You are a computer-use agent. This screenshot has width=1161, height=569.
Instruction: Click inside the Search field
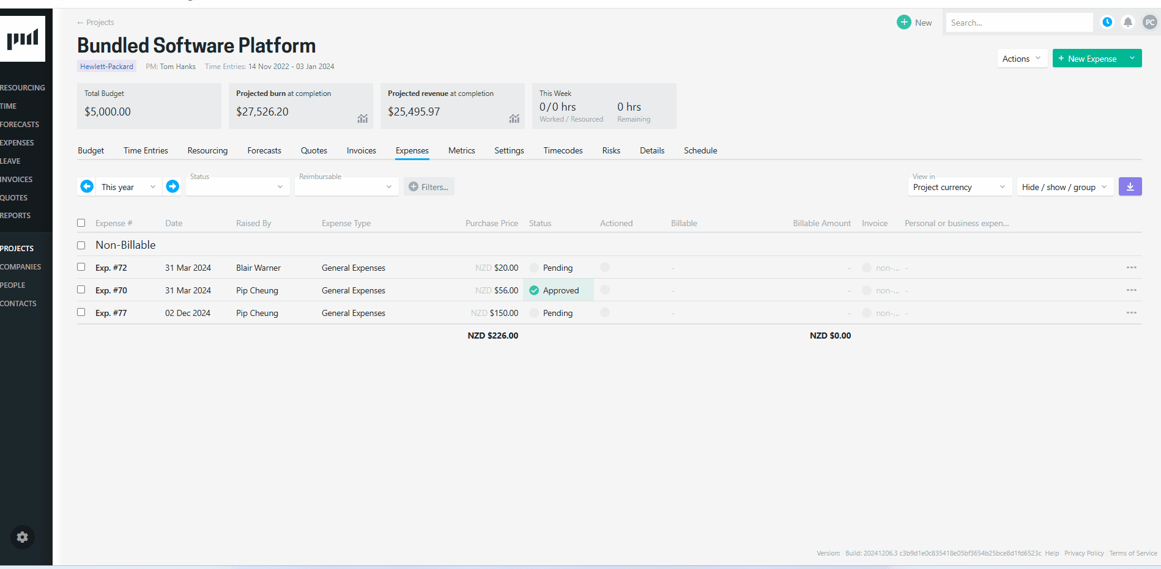tap(1019, 22)
